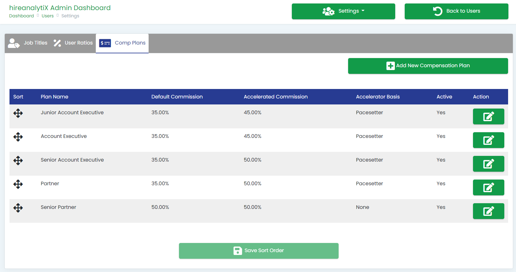Click the move handle for Partner row
This screenshot has height=272, width=516.
[18, 184]
